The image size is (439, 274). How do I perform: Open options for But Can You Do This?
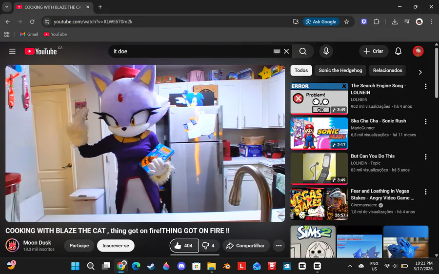click(425, 157)
